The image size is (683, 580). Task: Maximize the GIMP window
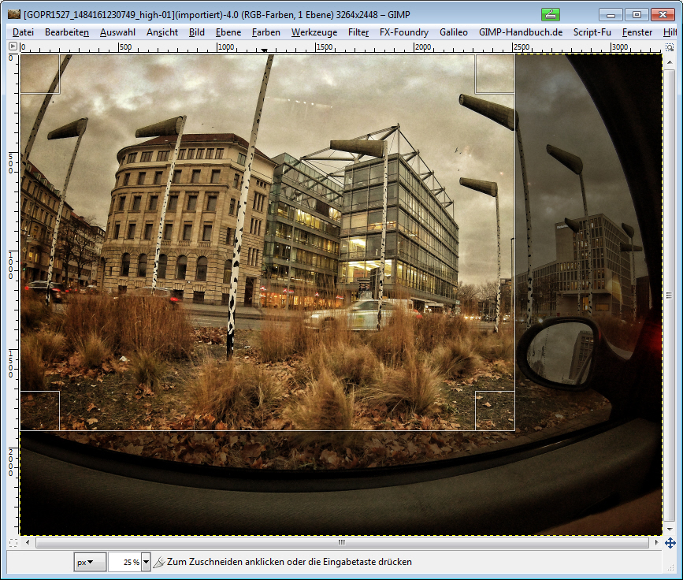(x=637, y=14)
